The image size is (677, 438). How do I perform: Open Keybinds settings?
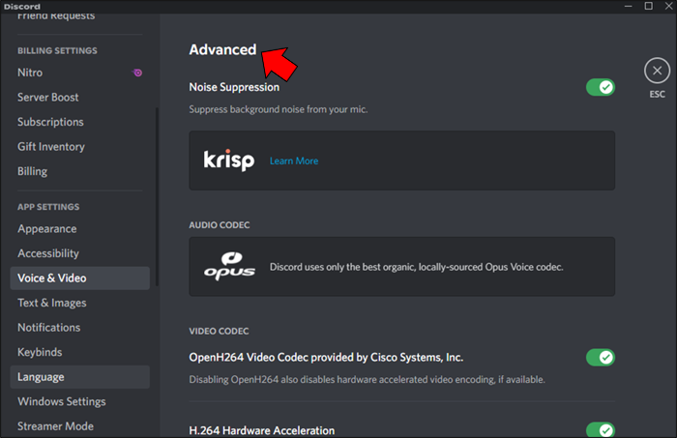(41, 352)
